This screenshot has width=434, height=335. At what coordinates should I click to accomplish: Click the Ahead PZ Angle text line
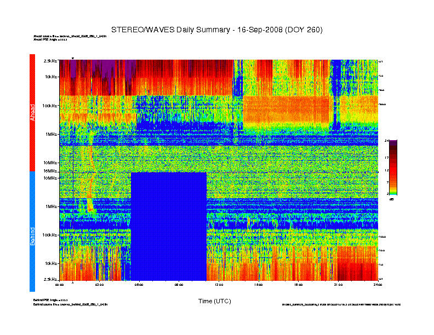click(x=50, y=39)
